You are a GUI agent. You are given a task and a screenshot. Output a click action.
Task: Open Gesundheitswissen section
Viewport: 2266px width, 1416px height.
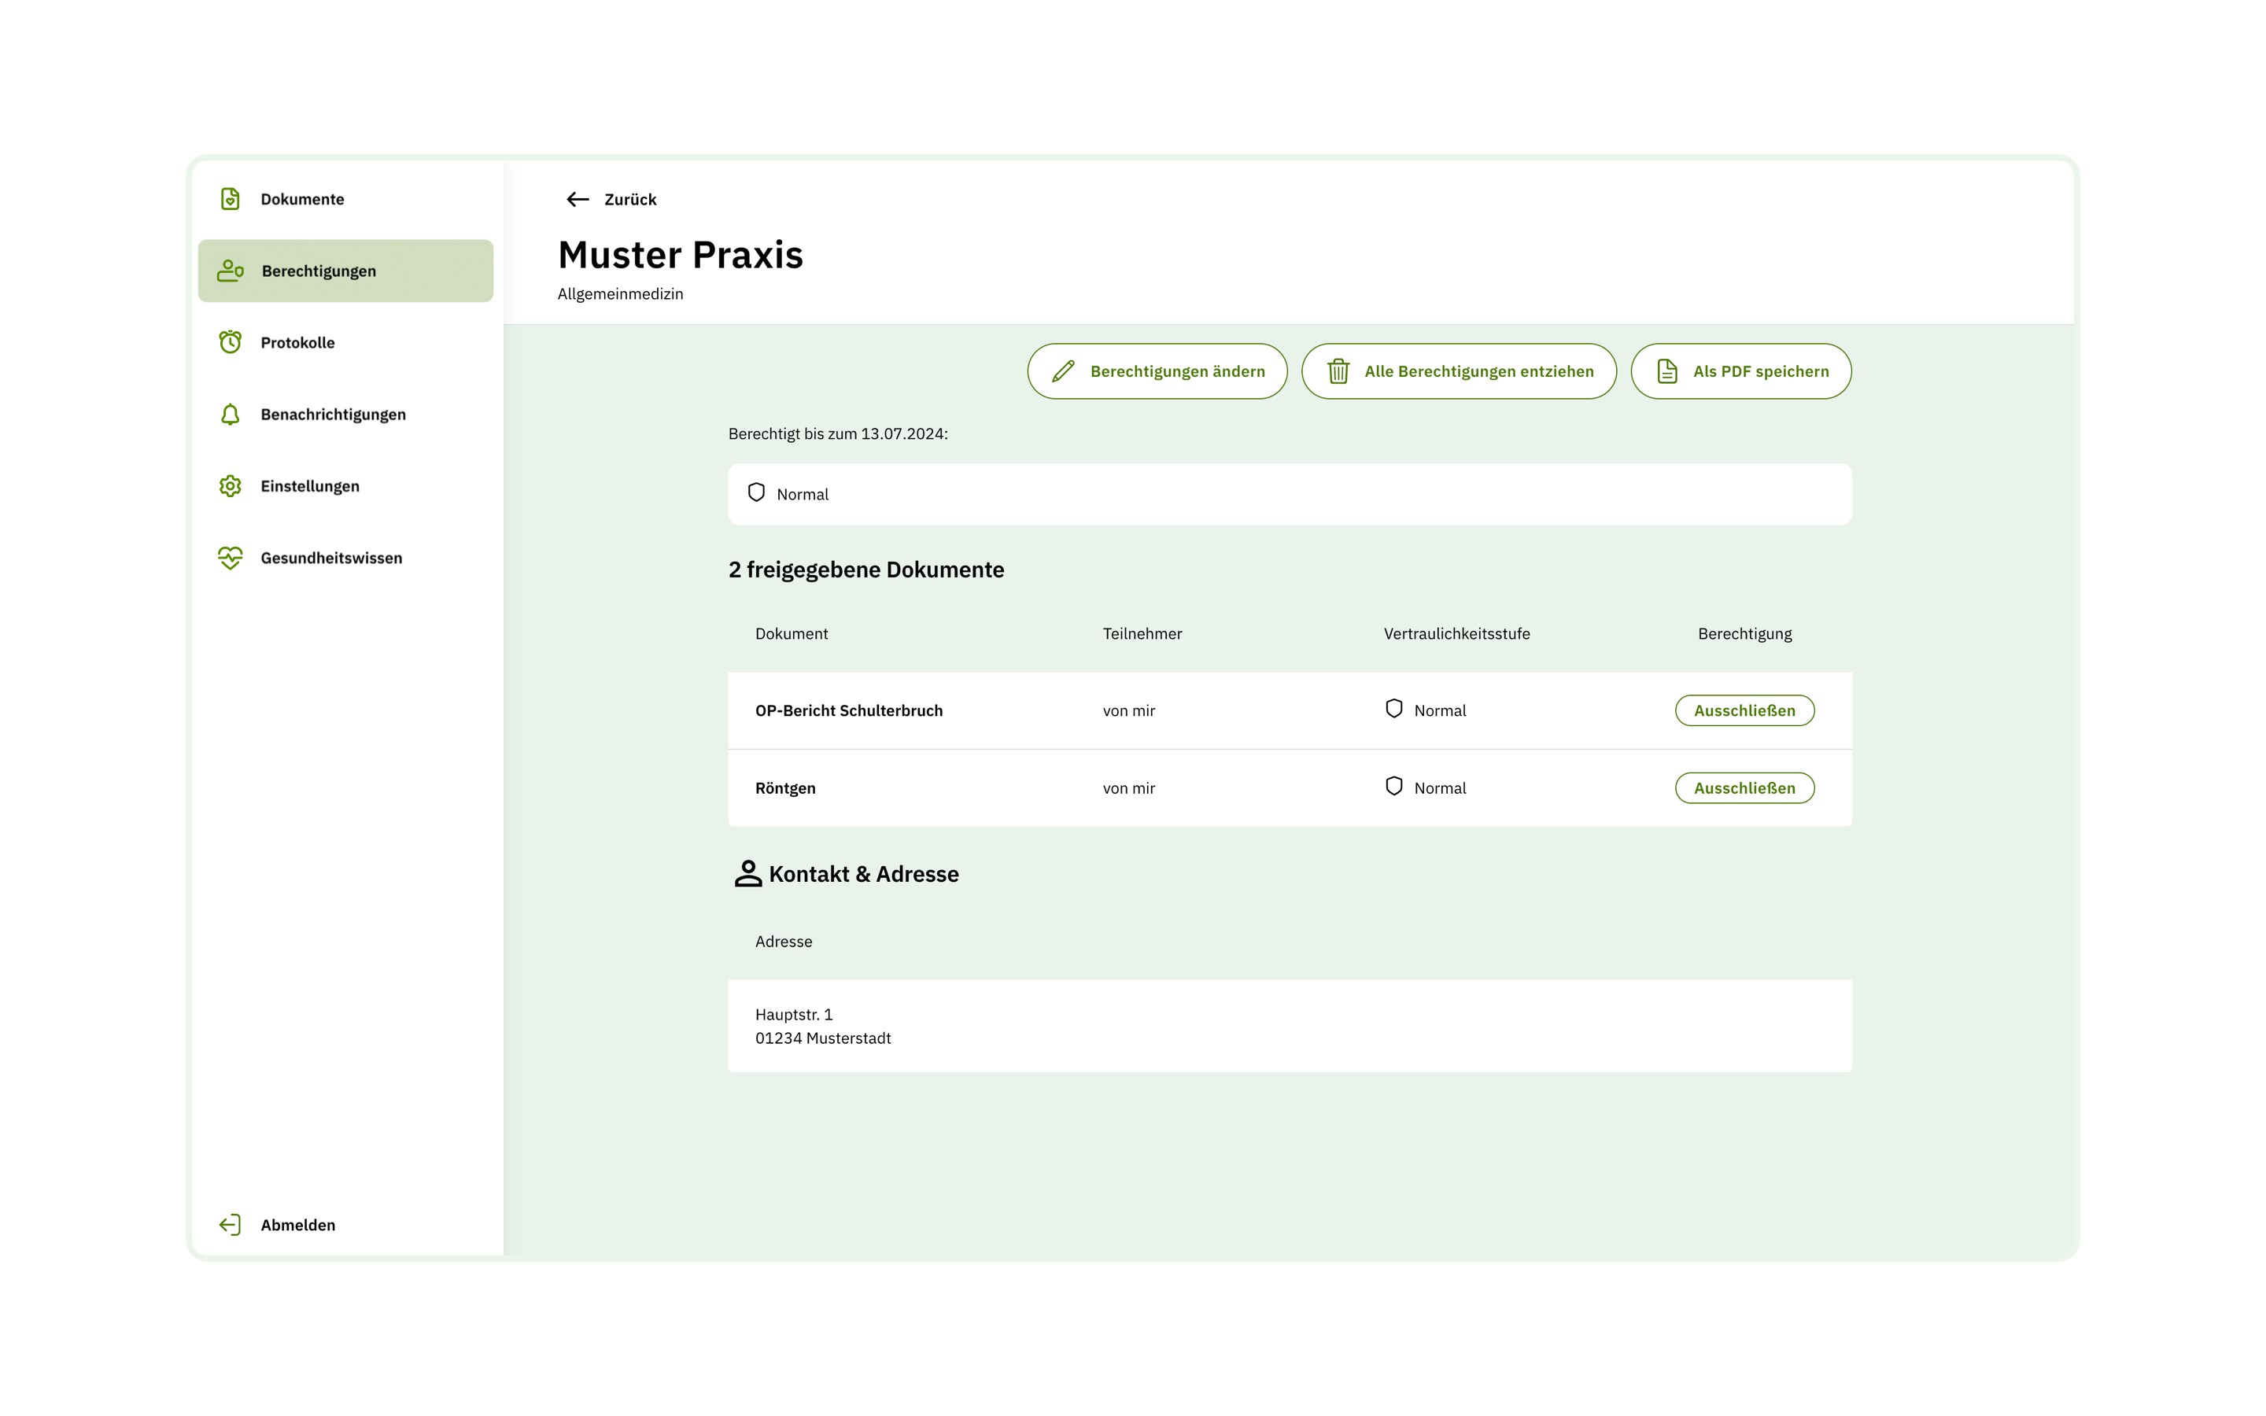(x=330, y=559)
